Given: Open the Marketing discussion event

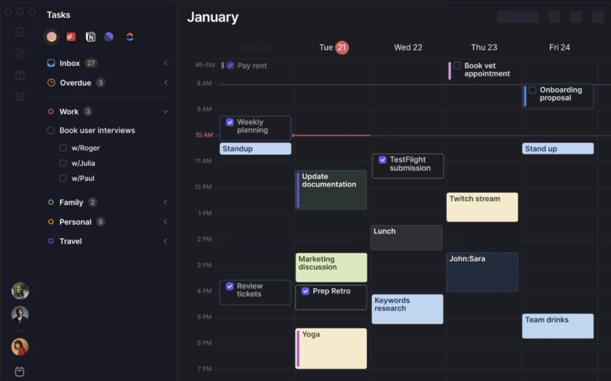Looking at the screenshot, I should (331, 267).
